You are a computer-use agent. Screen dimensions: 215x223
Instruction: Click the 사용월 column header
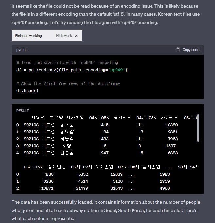pos(38,118)
